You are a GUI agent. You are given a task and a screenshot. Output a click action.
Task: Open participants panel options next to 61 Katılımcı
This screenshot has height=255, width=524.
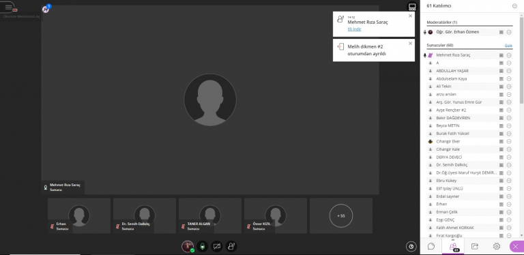click(x=514, y=5)
